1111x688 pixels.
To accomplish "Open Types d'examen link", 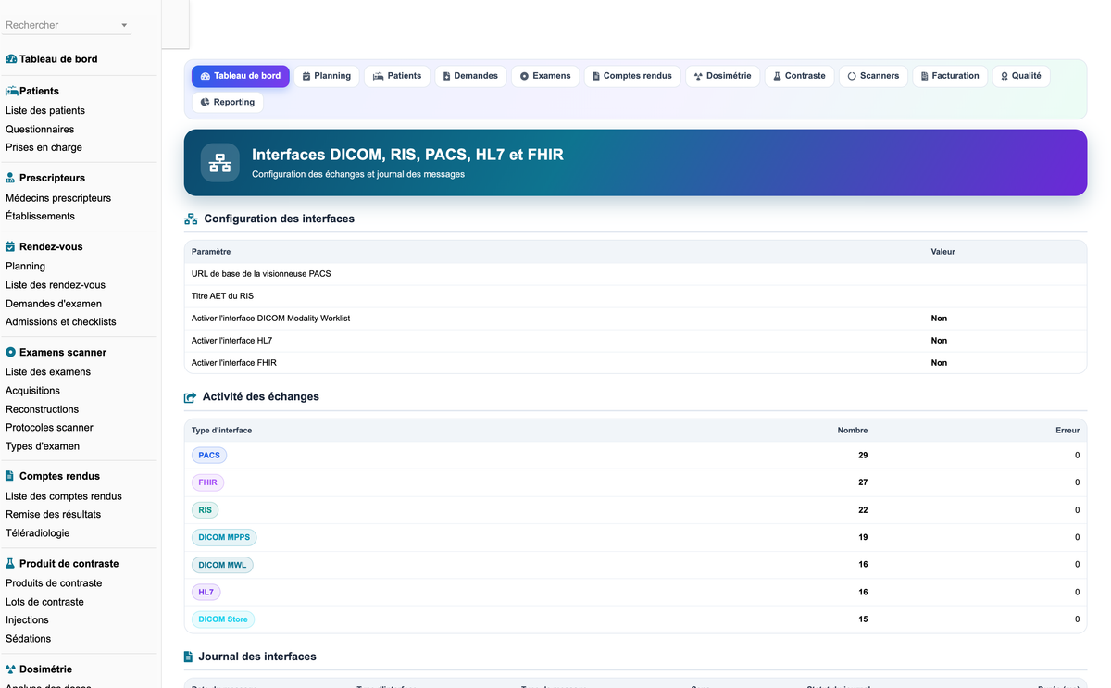I will click(x=43, y=446).
